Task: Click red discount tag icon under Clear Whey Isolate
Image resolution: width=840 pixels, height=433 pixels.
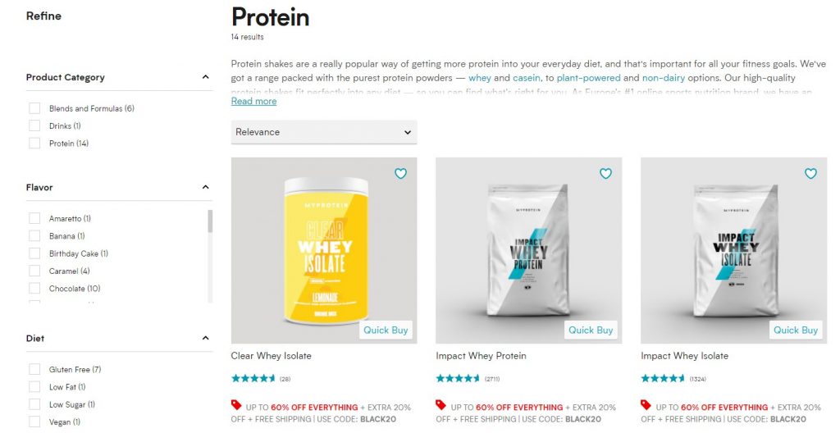Action: click(237, 405)
